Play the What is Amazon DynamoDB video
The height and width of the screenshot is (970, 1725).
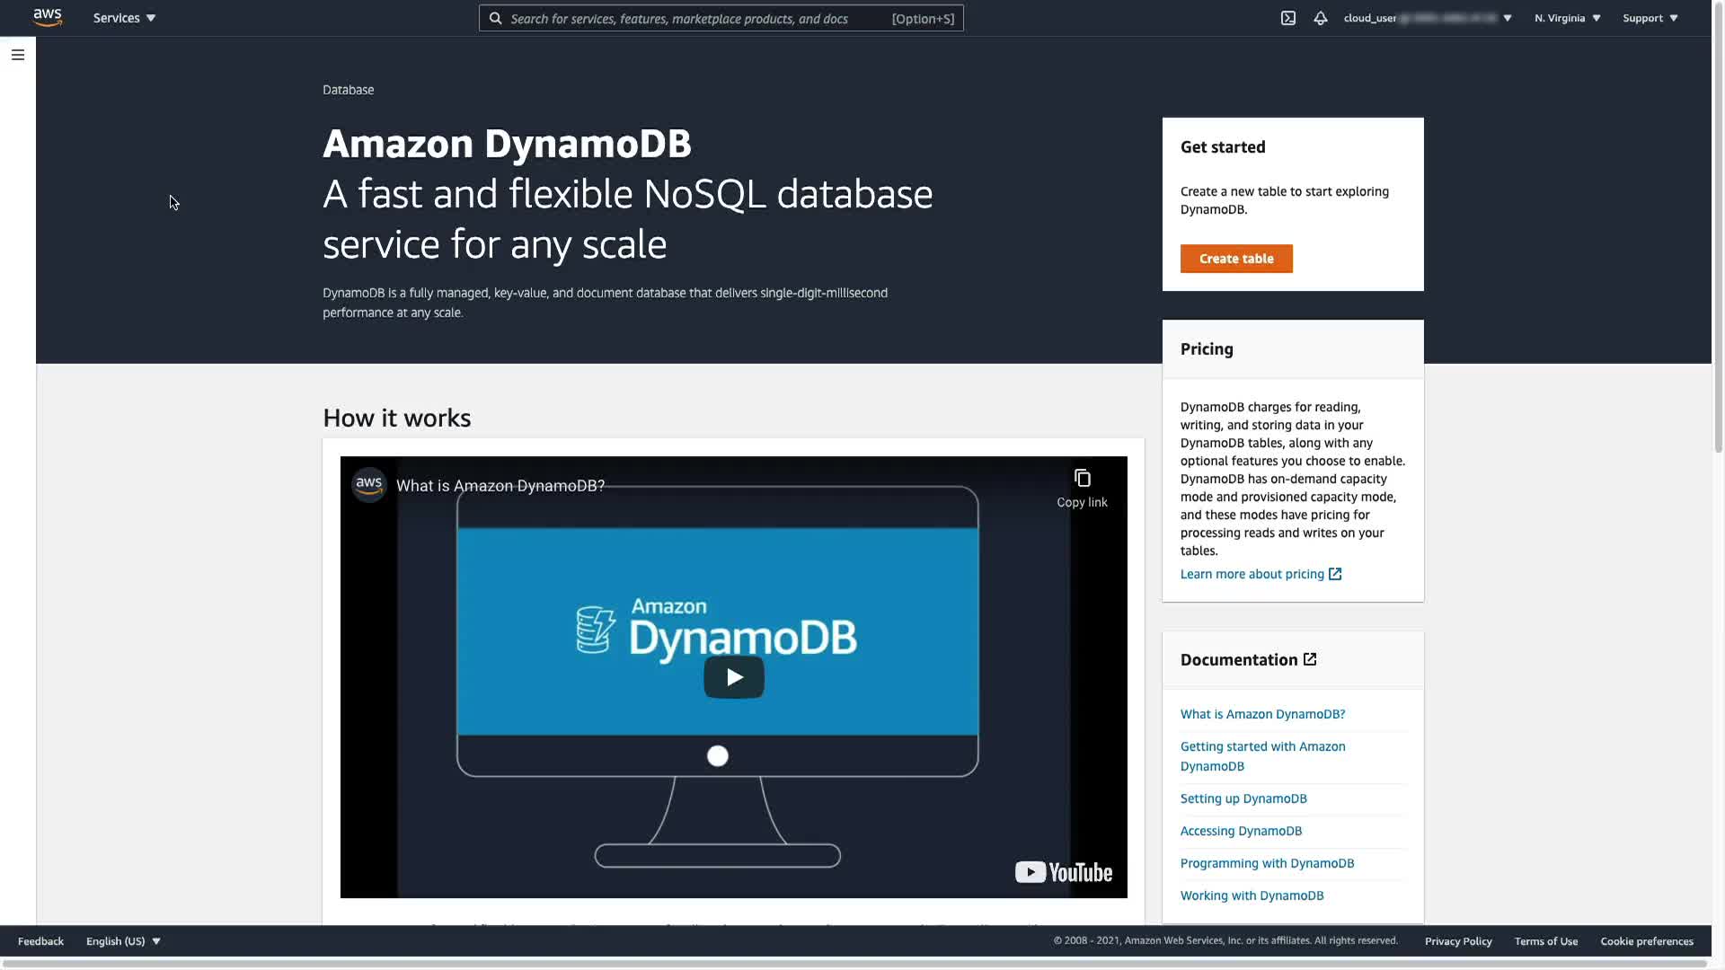click(733, 677)
